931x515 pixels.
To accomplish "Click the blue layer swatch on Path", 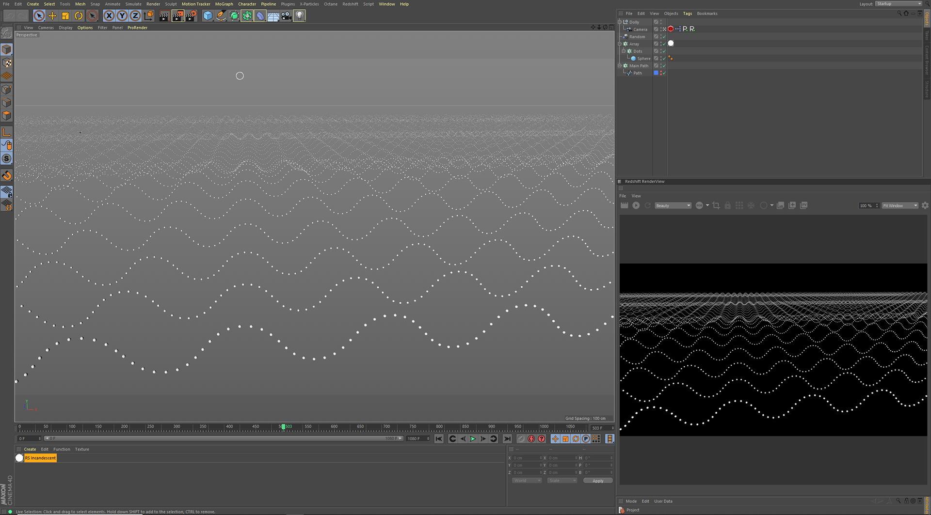I will click(x=656, y=73).
